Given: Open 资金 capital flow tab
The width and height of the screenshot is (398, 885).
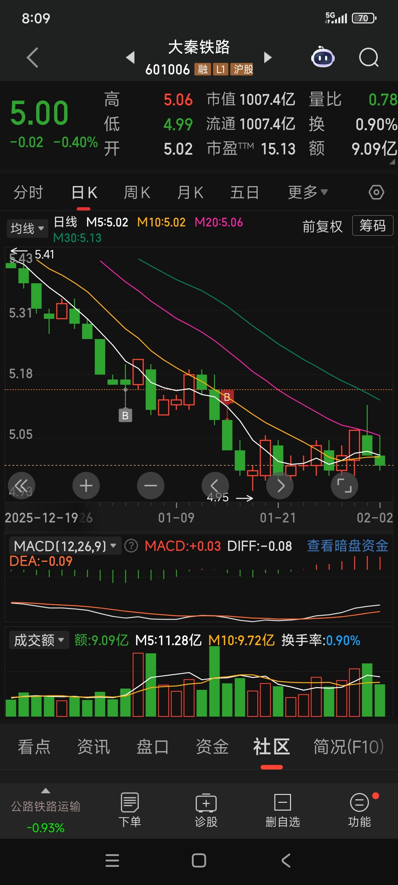Looking at the screenshot, I should 212,747.
